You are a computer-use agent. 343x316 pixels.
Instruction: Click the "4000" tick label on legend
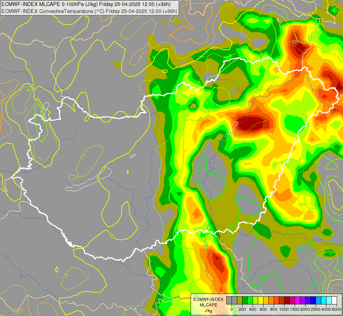pyautogui.click(x=326, y=309)
